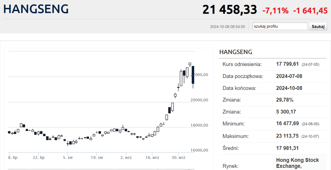Click the red -7,11% change value
This screenshot has height=170, width=331.
click(x=275, y=11)
